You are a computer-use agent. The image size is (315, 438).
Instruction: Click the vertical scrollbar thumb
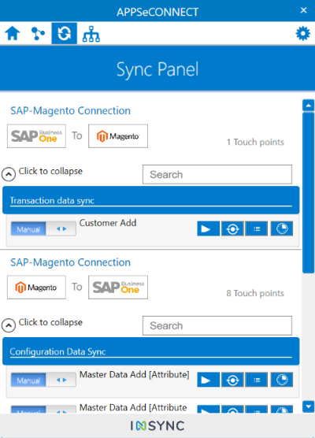tap(308, 193)
